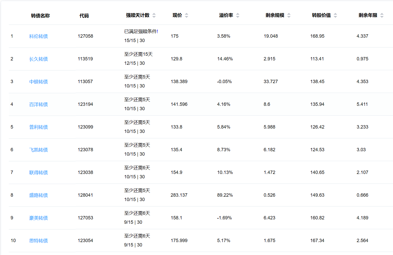Click sort arrows beside 现价 header

[x=187, y=15]
